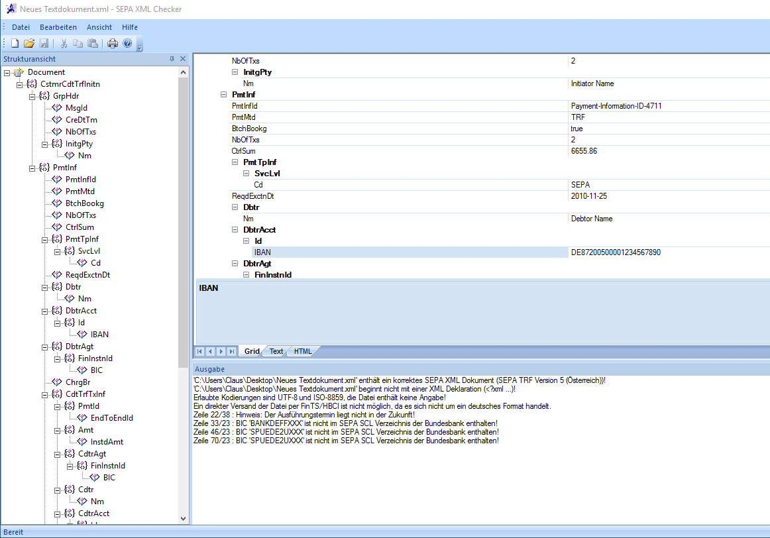Image resolution: width=770 pixels, height=538 pixels.
Task: Select the ReqdExctnDt node in tree
Action: coord(87,275)
